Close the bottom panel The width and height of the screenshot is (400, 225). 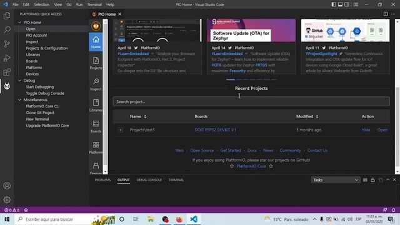coord(394,179)
